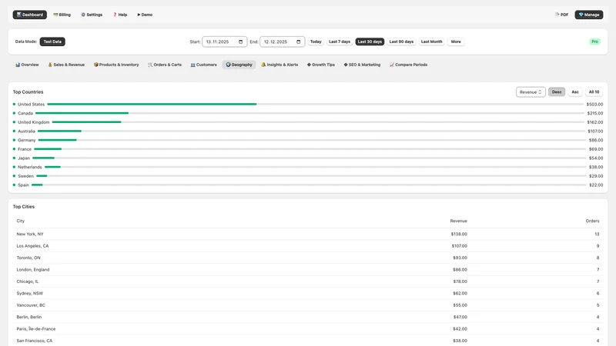The image size is (616, 346).
Task: Click the City column header
Action: click(21, 221)
